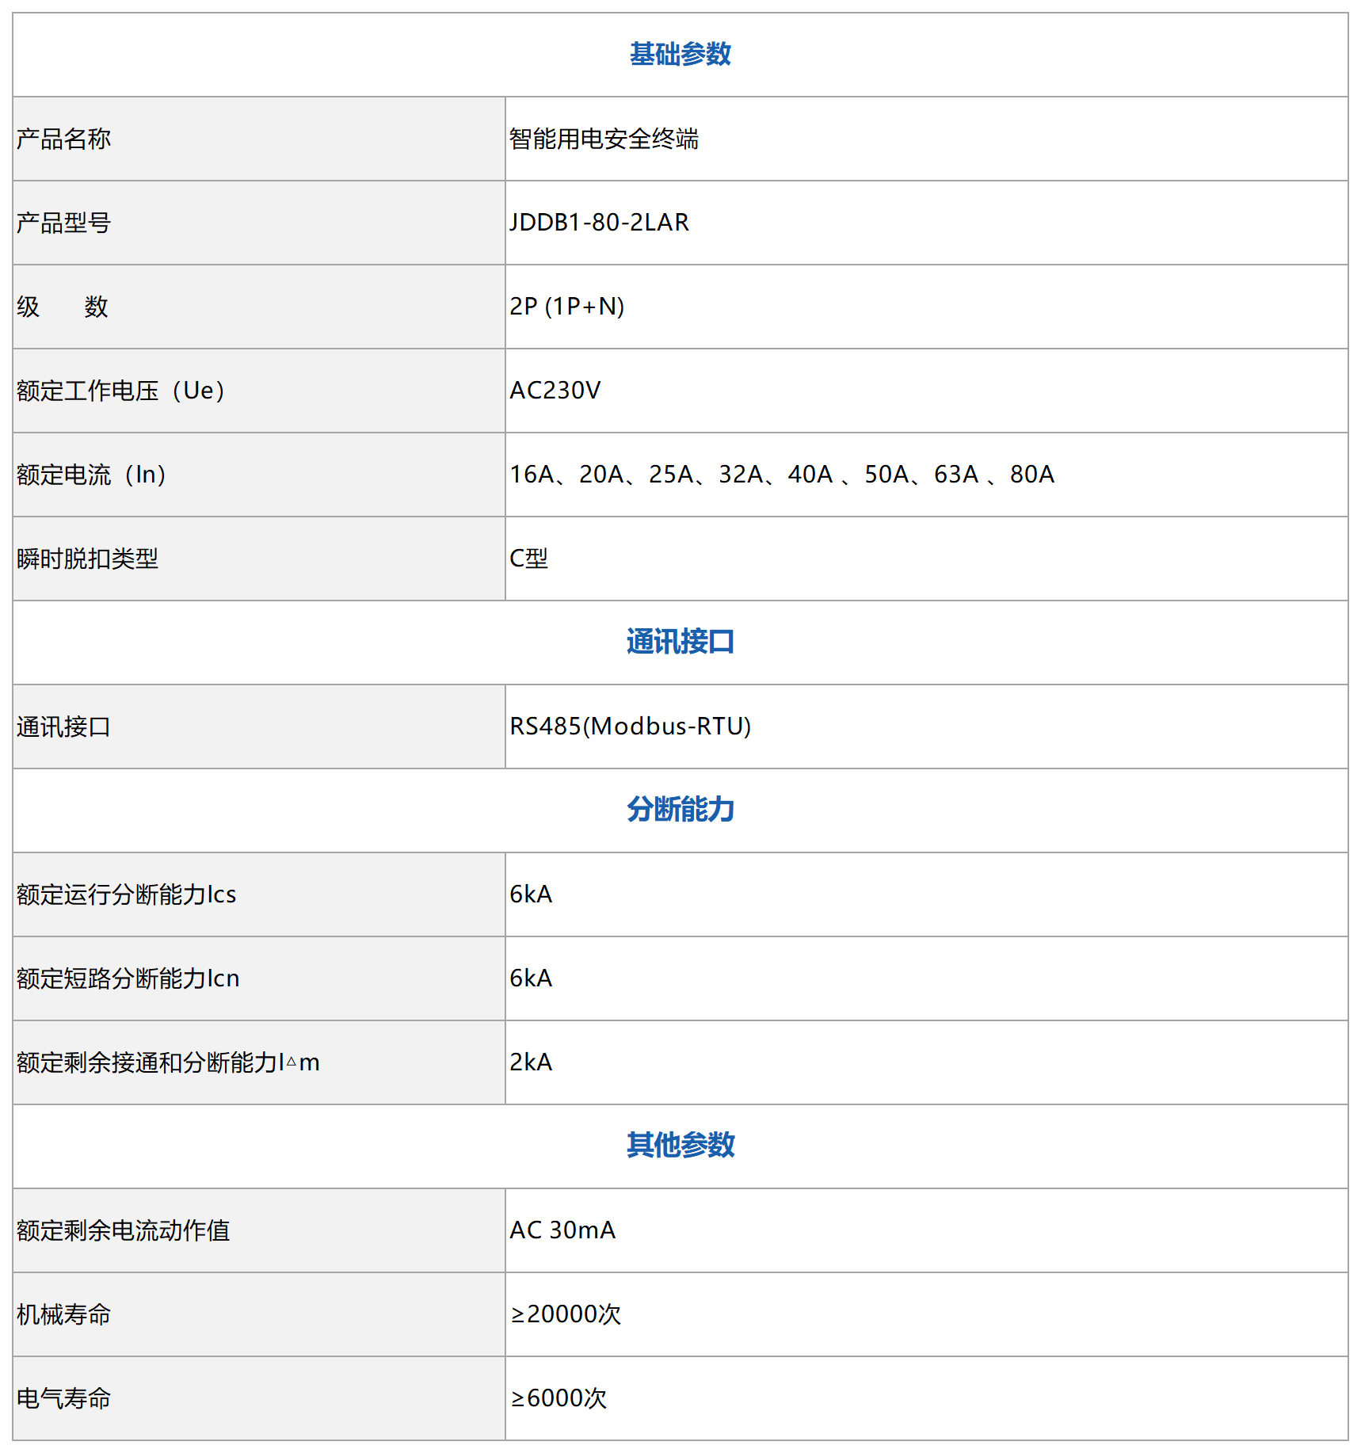This screenshot has height=1453, width=1361.
Task: Click the blue 通讯接口 section heading
Action: pyautogui.click(x=680, y=642)
